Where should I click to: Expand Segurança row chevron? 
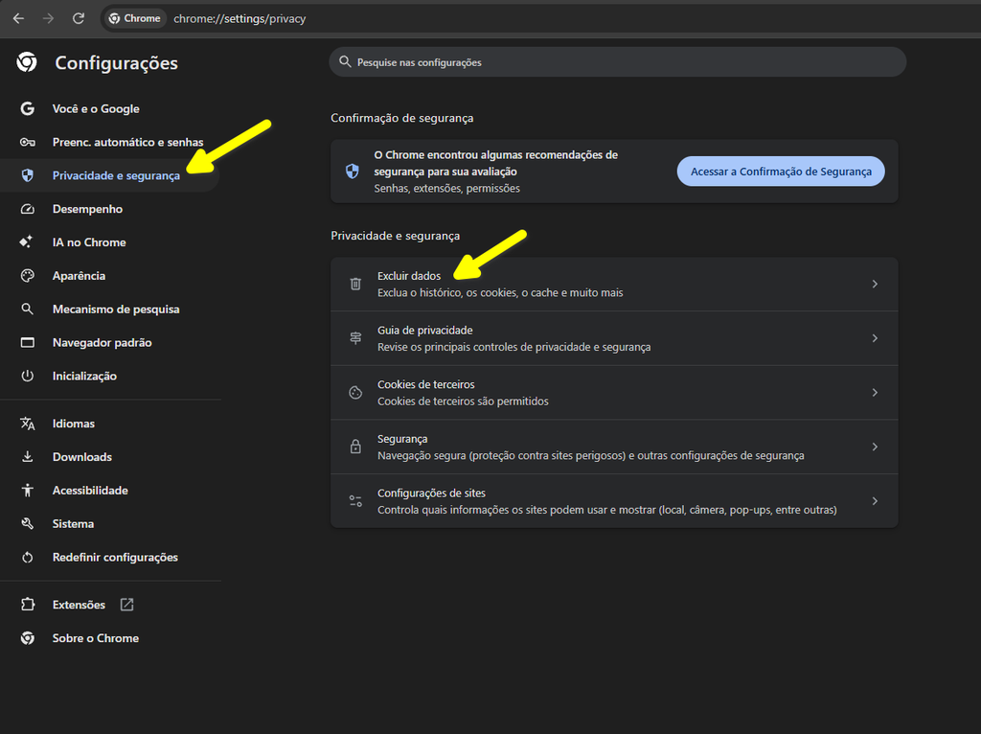pos(875,447)
